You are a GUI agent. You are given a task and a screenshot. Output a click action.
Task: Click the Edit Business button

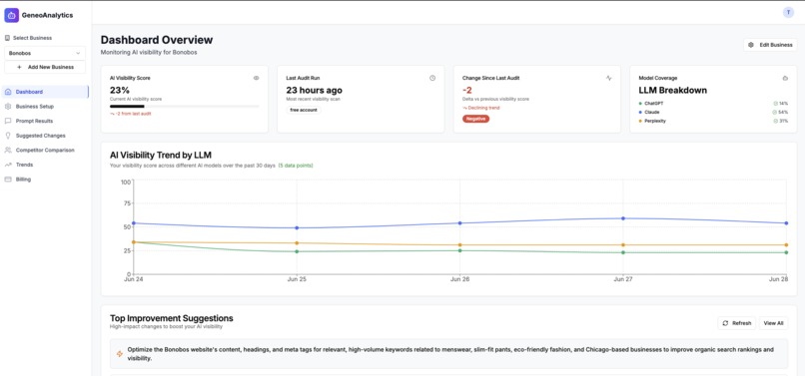770,45
